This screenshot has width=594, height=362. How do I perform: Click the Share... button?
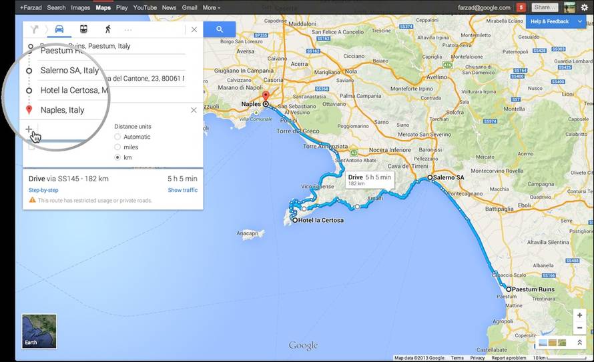[x=545, y=7]
